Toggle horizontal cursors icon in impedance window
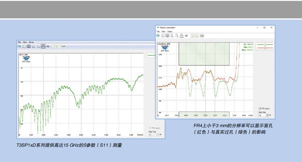The width and height of the screenshot is (302, 162). (197, 35)
